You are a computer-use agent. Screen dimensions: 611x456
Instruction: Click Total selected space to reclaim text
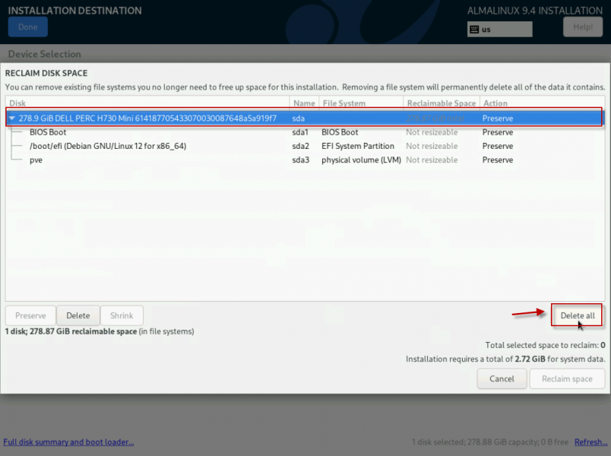[545, 345]
